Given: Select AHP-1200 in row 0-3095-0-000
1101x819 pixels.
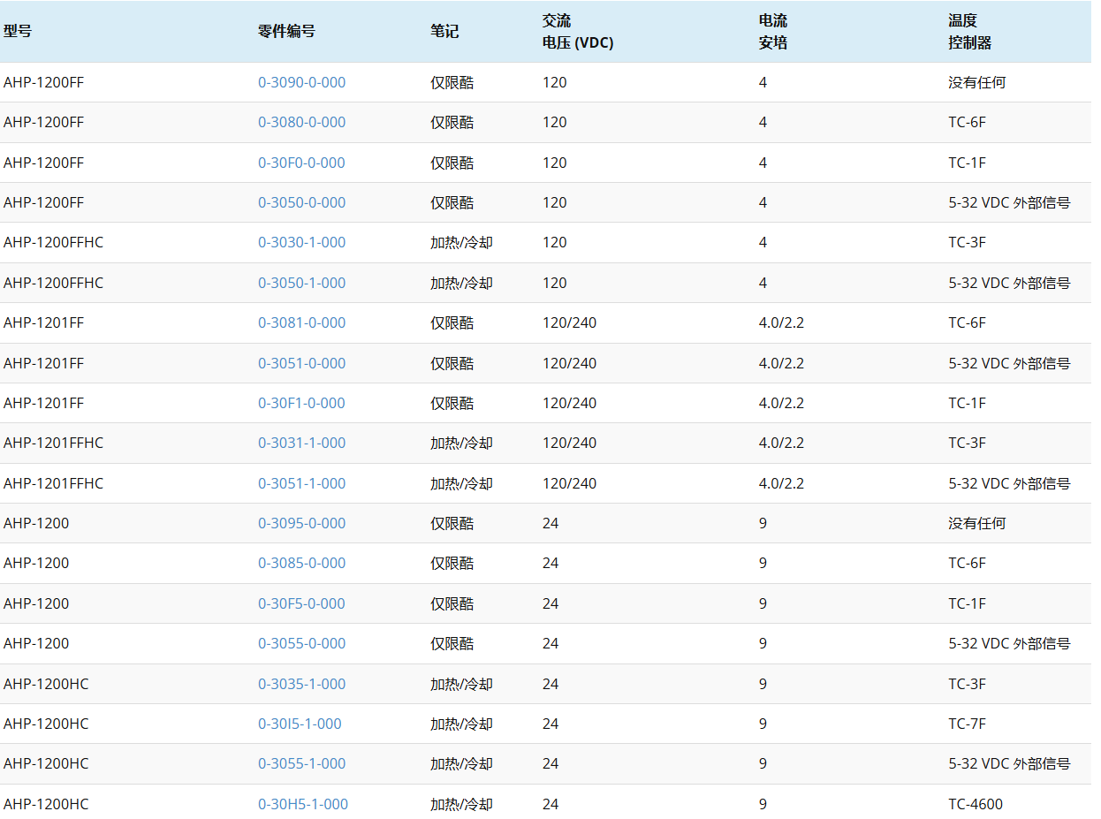Looking at the screenshot, I should pos(36,523).
